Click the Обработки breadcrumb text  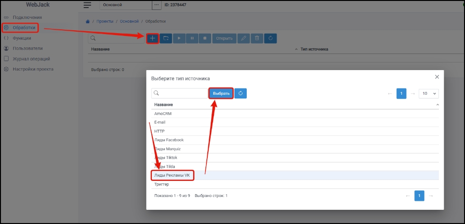point(156,21)
